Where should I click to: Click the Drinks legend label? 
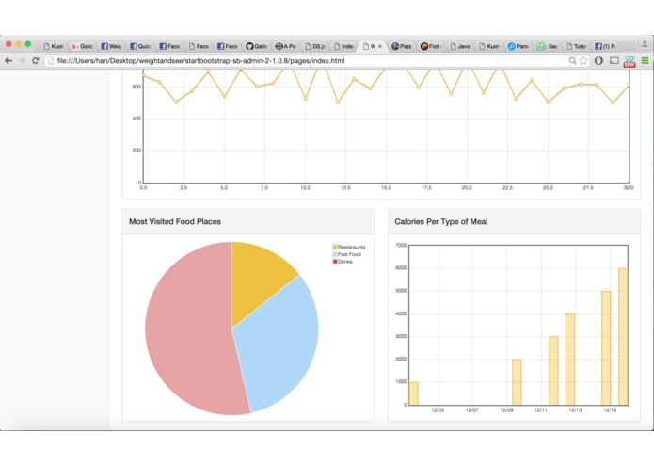(345, 262)
